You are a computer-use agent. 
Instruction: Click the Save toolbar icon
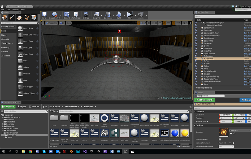point(44,15)
